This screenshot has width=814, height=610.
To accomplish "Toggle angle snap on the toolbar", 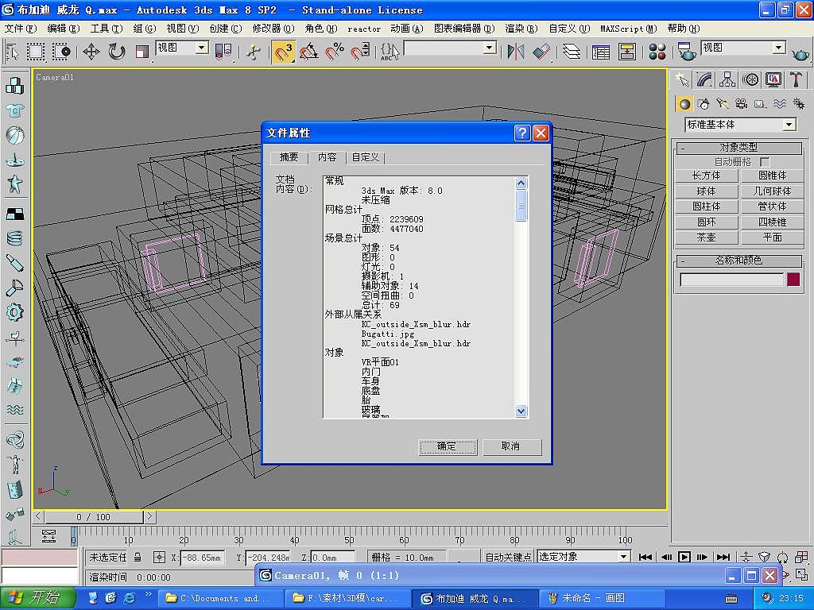I will point(308,51).
